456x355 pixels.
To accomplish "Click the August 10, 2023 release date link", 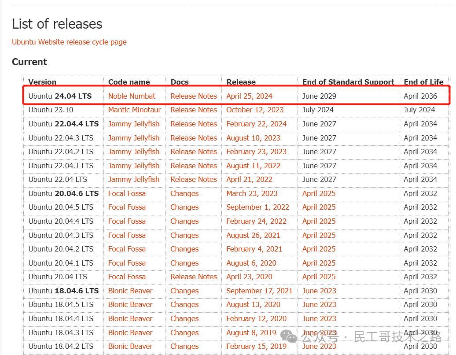I will click(253, 138).
